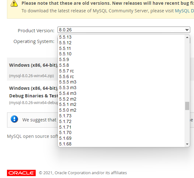Click the Product Version label

pyautogui.click(x=36, y=31)
